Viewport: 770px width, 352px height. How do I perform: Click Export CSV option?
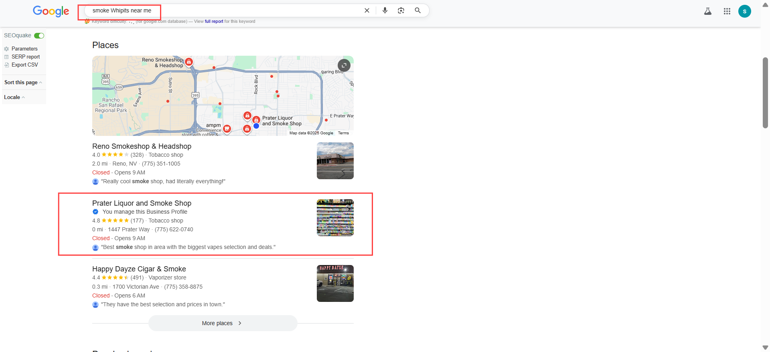pyautogui.click(x=24, y=65)
